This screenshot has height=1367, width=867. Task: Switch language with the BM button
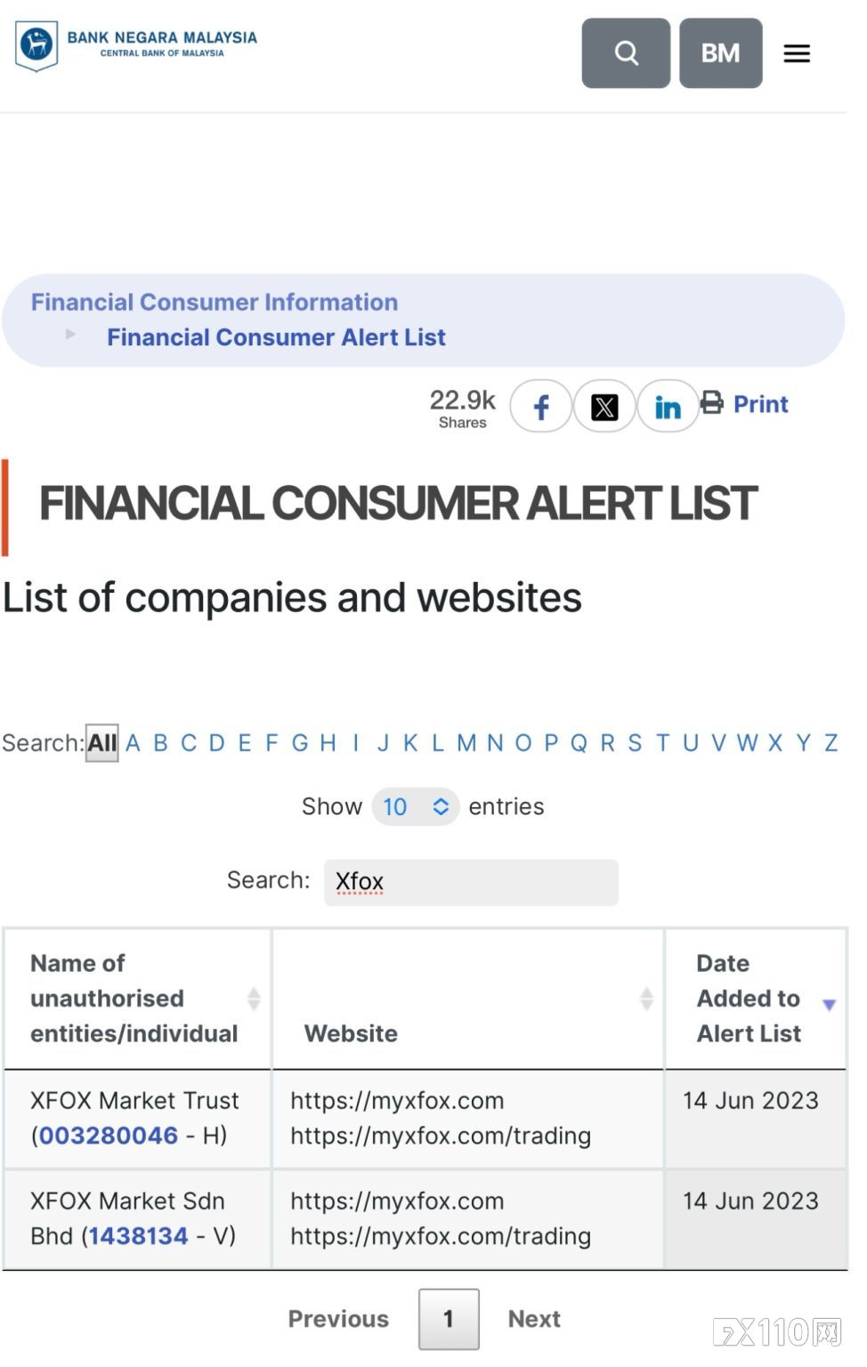[721, 53]
